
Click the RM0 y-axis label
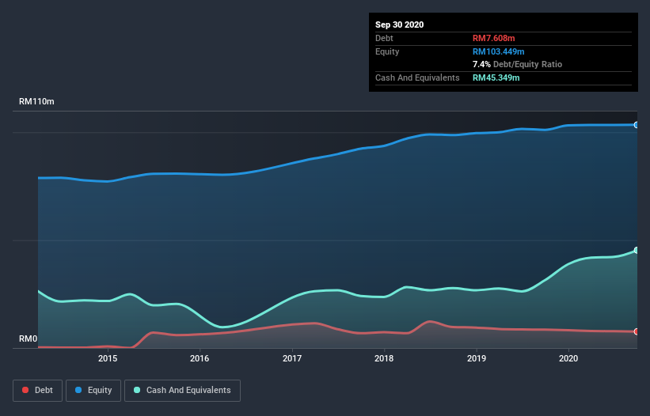(29, 338)
